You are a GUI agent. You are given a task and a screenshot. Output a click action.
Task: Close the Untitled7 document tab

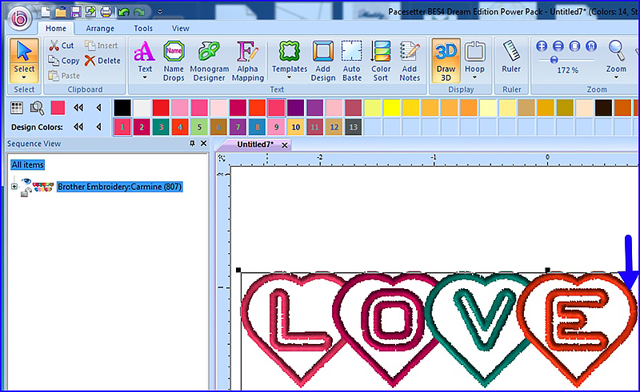(284, 145)
